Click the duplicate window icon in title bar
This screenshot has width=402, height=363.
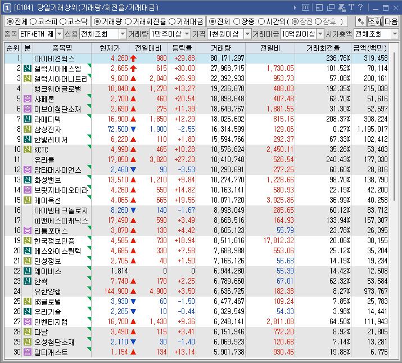[x=331, y=7]
